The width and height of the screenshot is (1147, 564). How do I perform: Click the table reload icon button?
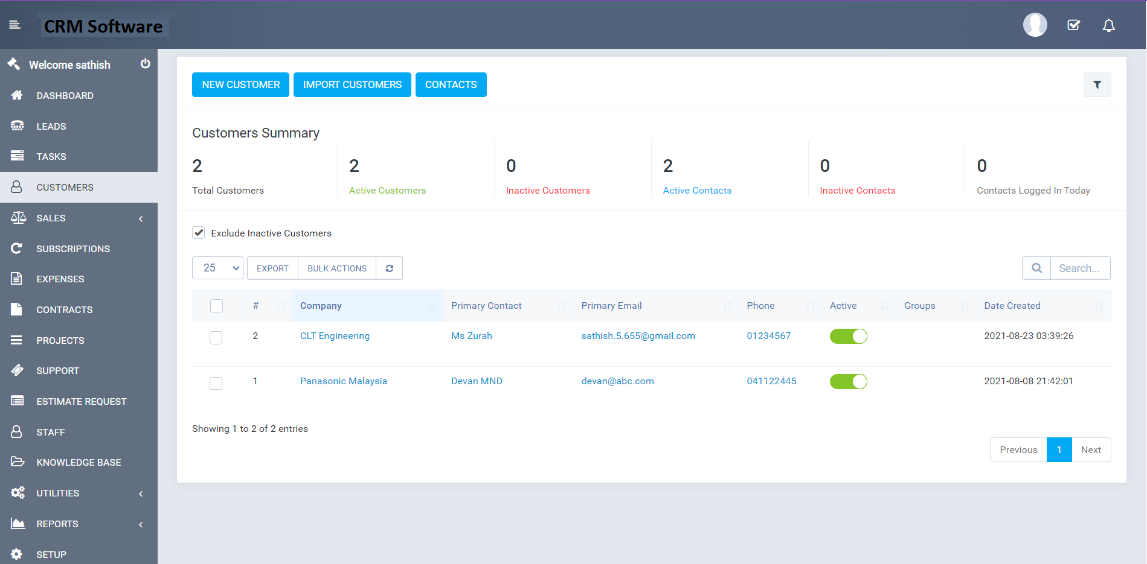click(x=390, y=268)
